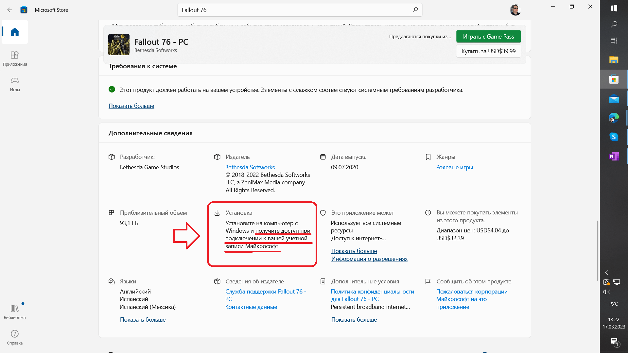Open Windows Start button on taskbar
This screenshot has height=353, width=628.
point(614,8)
